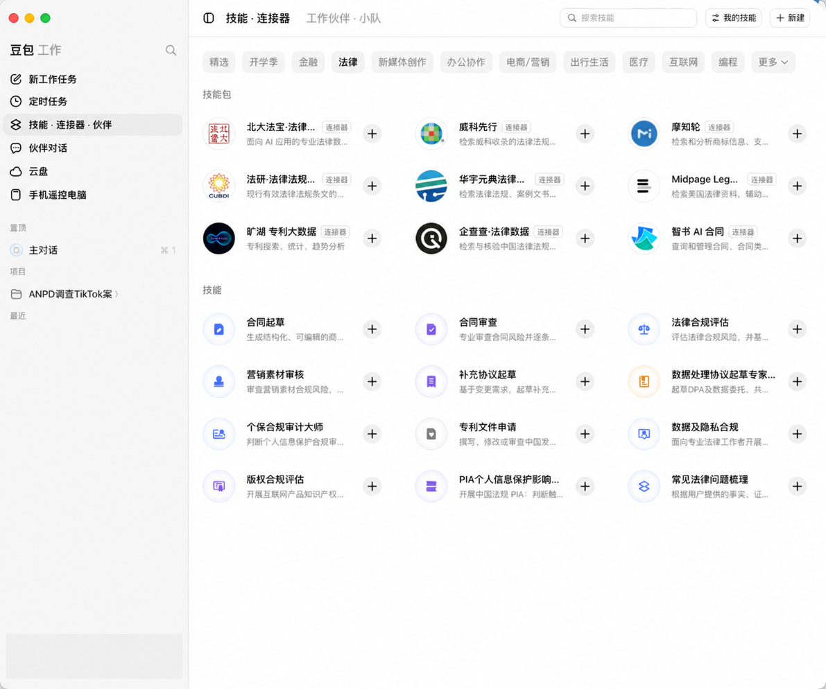Image resolution: width=826 pixels, height=689 pixels.
Task: Add the PIA个人信息保护影响 skill
Action: point(585,487)
